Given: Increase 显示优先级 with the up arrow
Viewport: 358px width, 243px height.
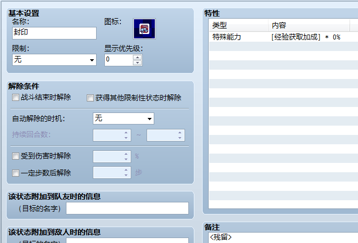Looking at the screenshot, I should pyautogui.click(x=137, y=57).
